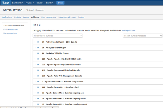The height and width of the screenshot is (108, 163).
Task: Switch to the Applications admin tab
Action: [x=7, y=17]
